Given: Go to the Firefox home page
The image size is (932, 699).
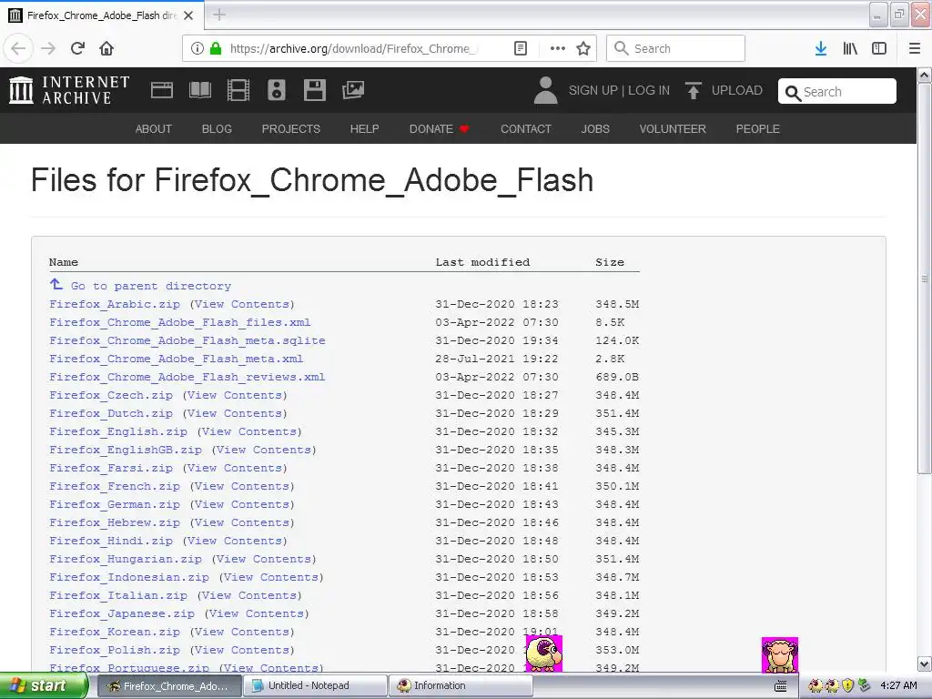Looking at the screenshot, I should (106, 48).
